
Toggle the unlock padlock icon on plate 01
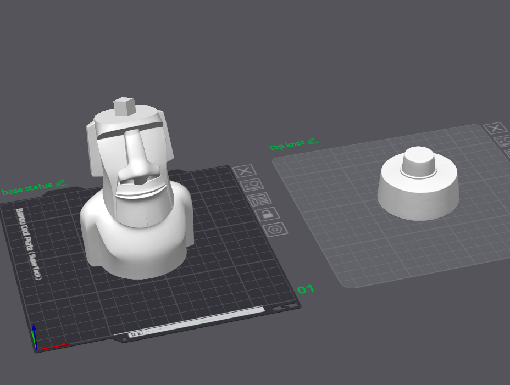(266, 214)
